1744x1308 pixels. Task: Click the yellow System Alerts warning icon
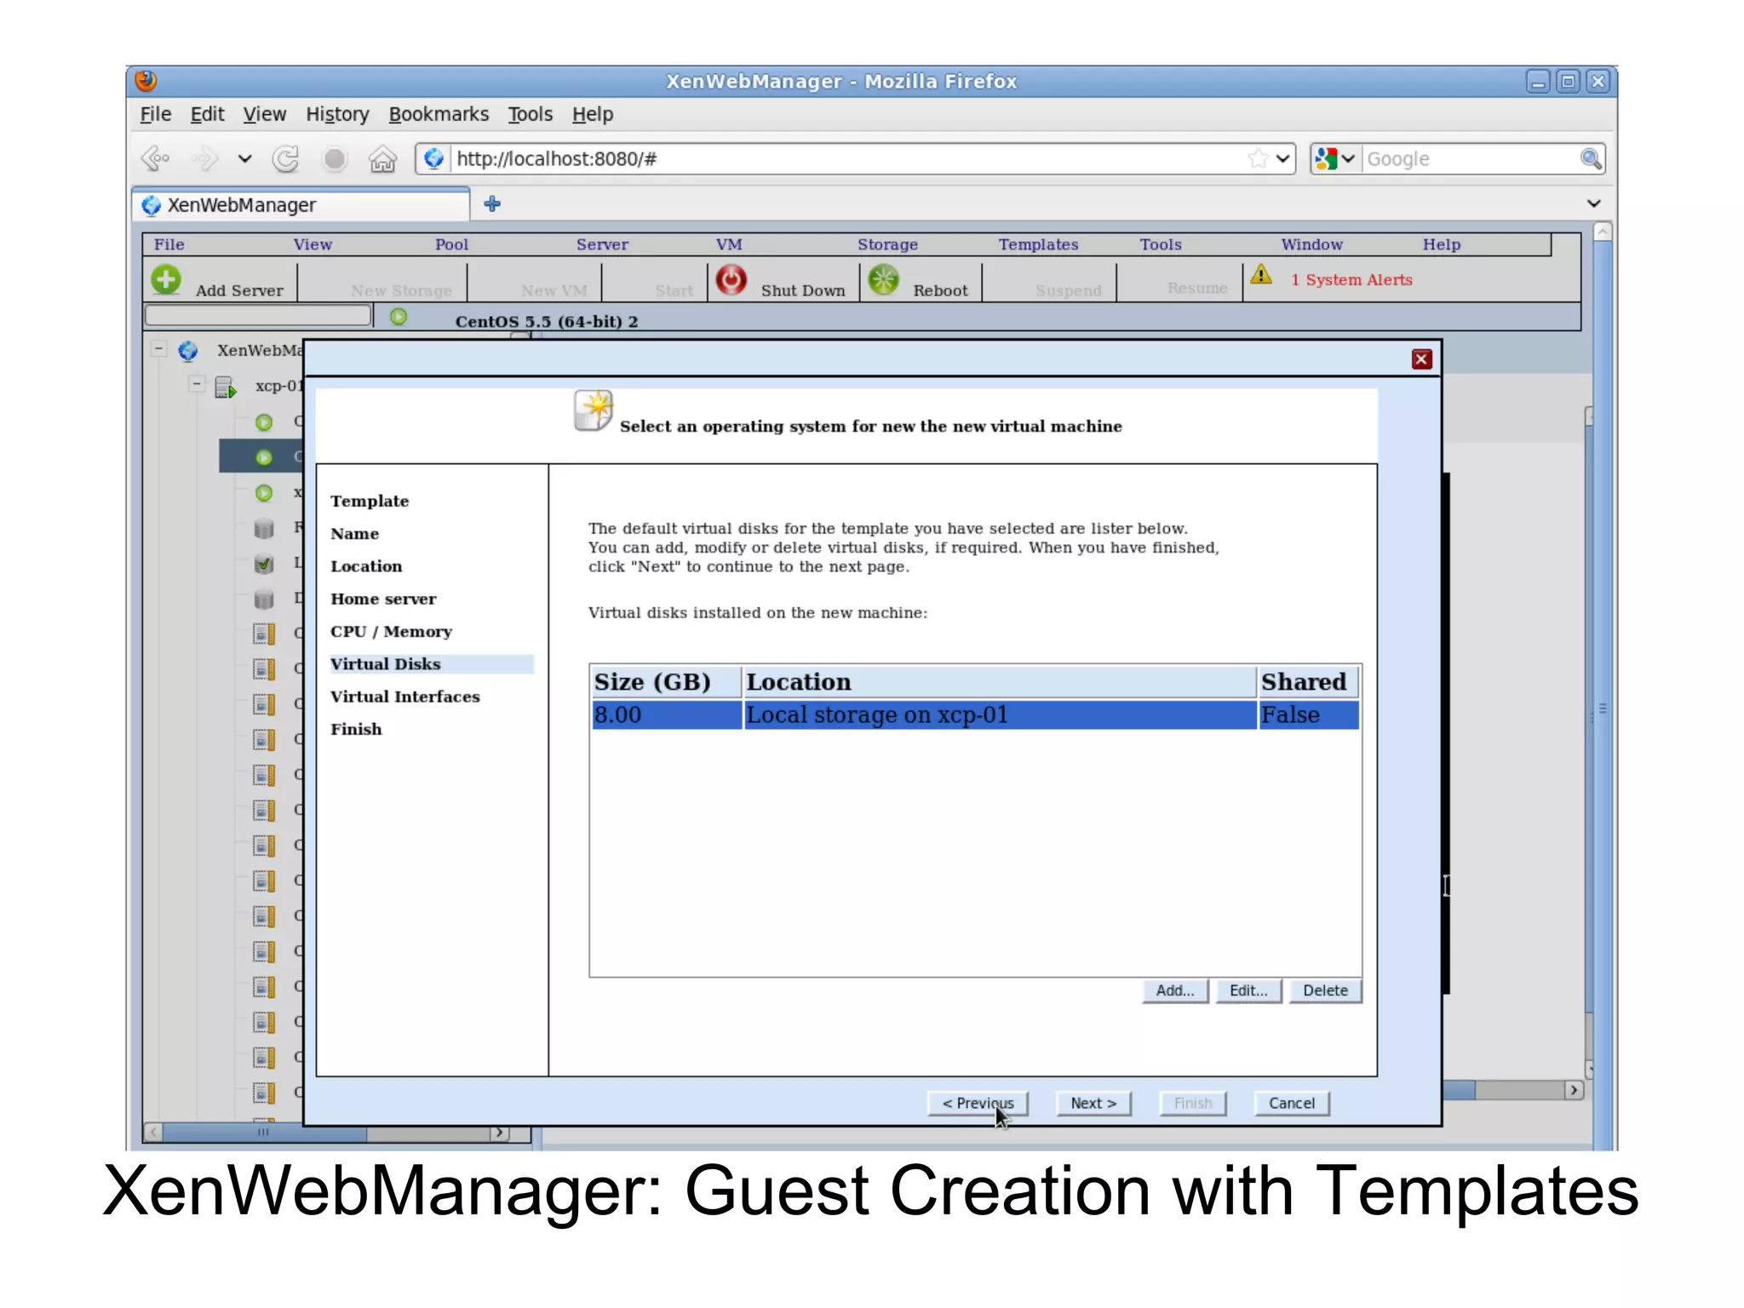1261,275
